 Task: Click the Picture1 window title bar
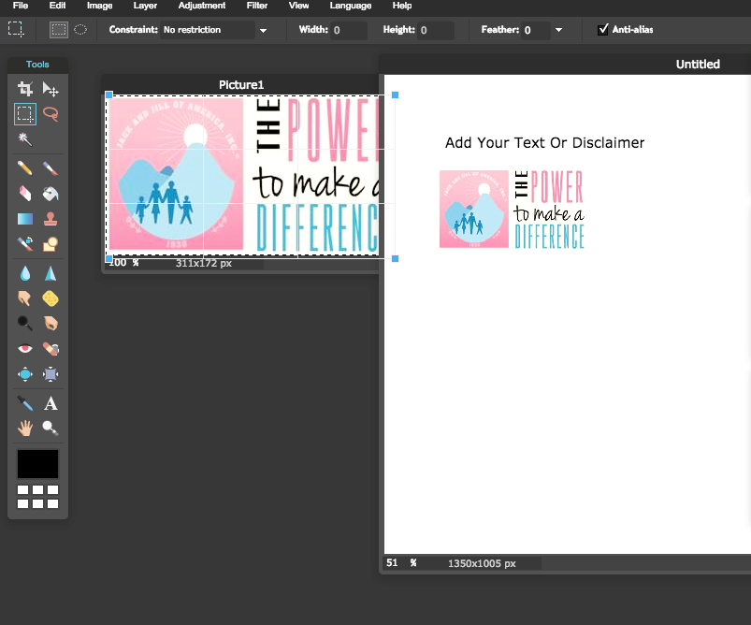point(241,85)
